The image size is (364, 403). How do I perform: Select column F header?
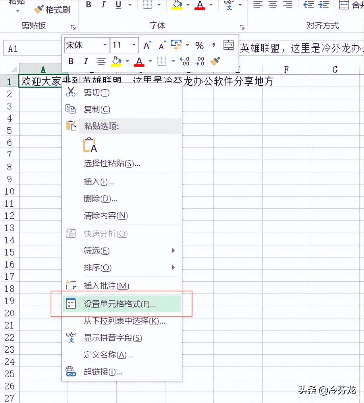(x=286, y=69)
